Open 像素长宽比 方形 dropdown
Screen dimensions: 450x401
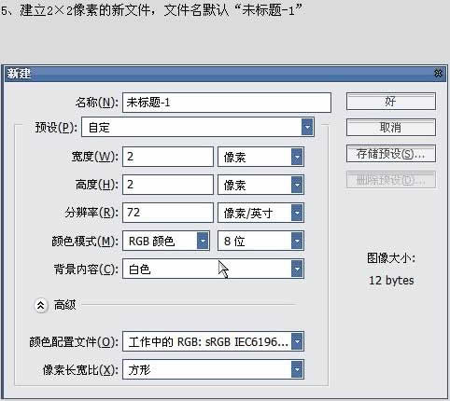(x=213, y=369)
